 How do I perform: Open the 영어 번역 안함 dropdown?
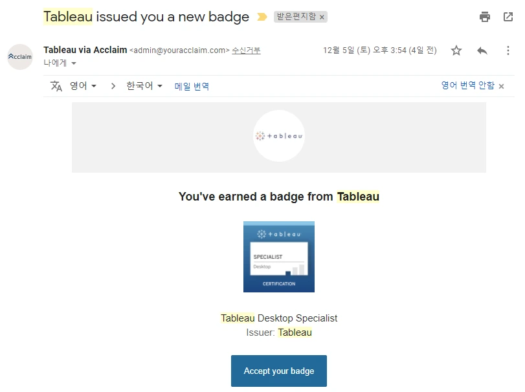[x=467, y=85]
